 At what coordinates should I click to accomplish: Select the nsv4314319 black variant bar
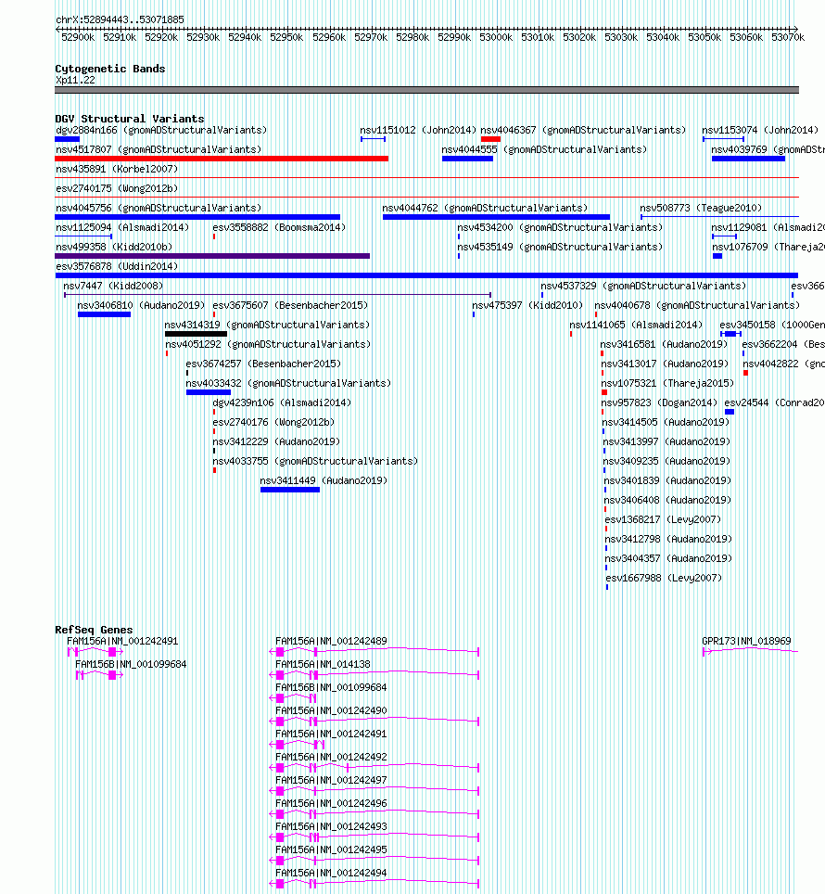[x=196, y=334]
